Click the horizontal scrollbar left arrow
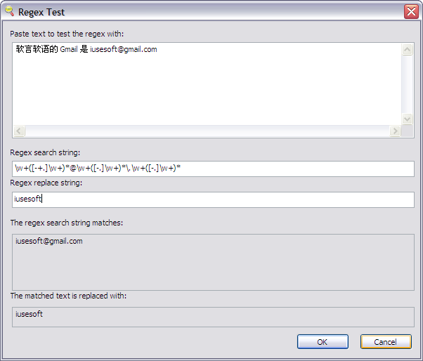The height and width of the screenshot is (361, 423). pyautogui.click(x=19, y=131)
